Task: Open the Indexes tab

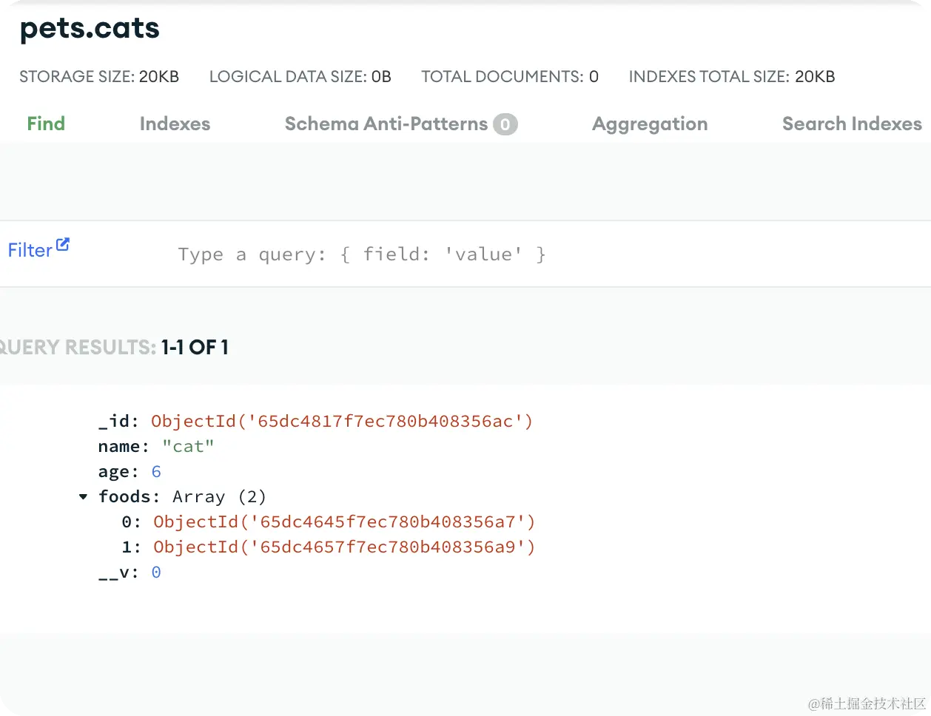Action: click(x=175, y=124)
